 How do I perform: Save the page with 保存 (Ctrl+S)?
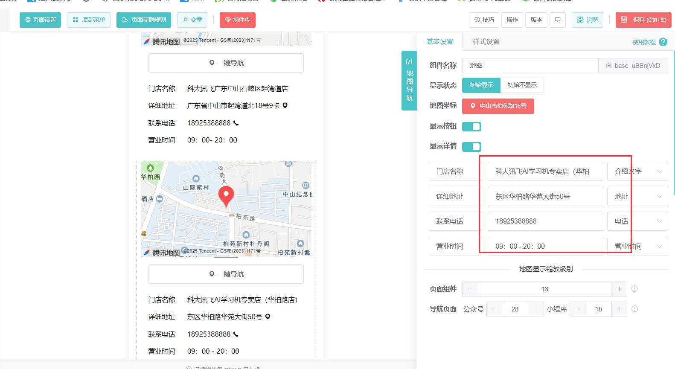[643, 20]
